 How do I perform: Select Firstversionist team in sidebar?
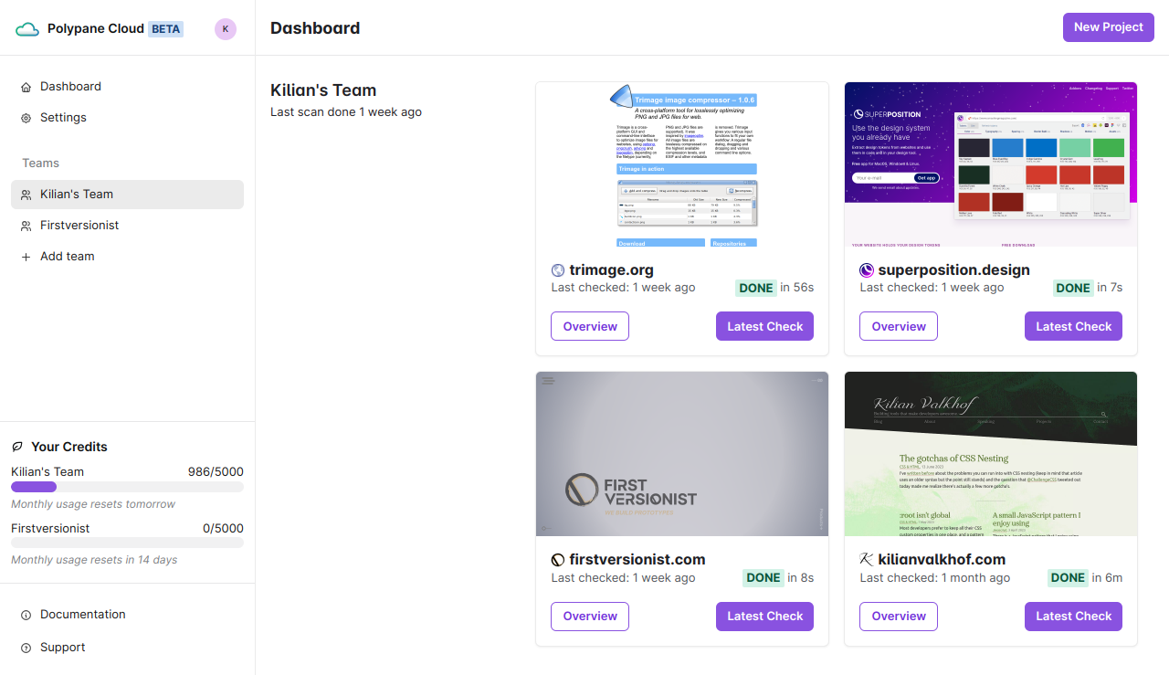127,226
